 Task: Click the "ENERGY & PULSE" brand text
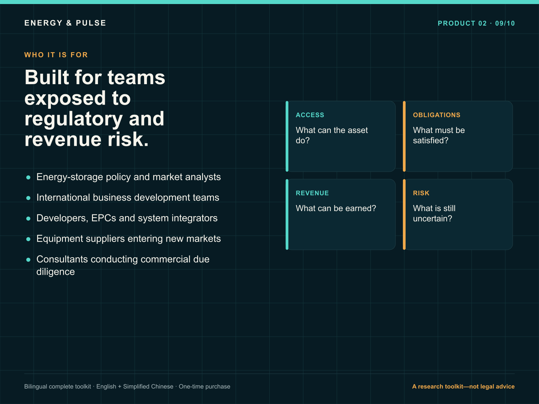[x=65, y=23]
